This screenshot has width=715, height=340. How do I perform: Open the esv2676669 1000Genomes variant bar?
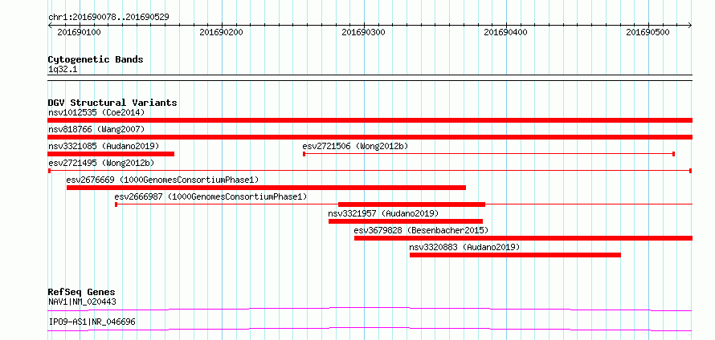266,188
